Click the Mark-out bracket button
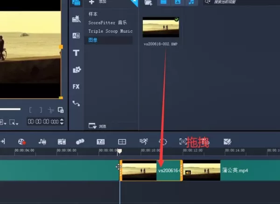 tap(41, 110)
